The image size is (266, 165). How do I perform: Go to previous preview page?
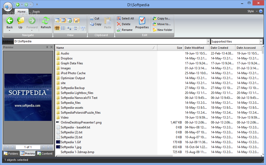(12, 147)
